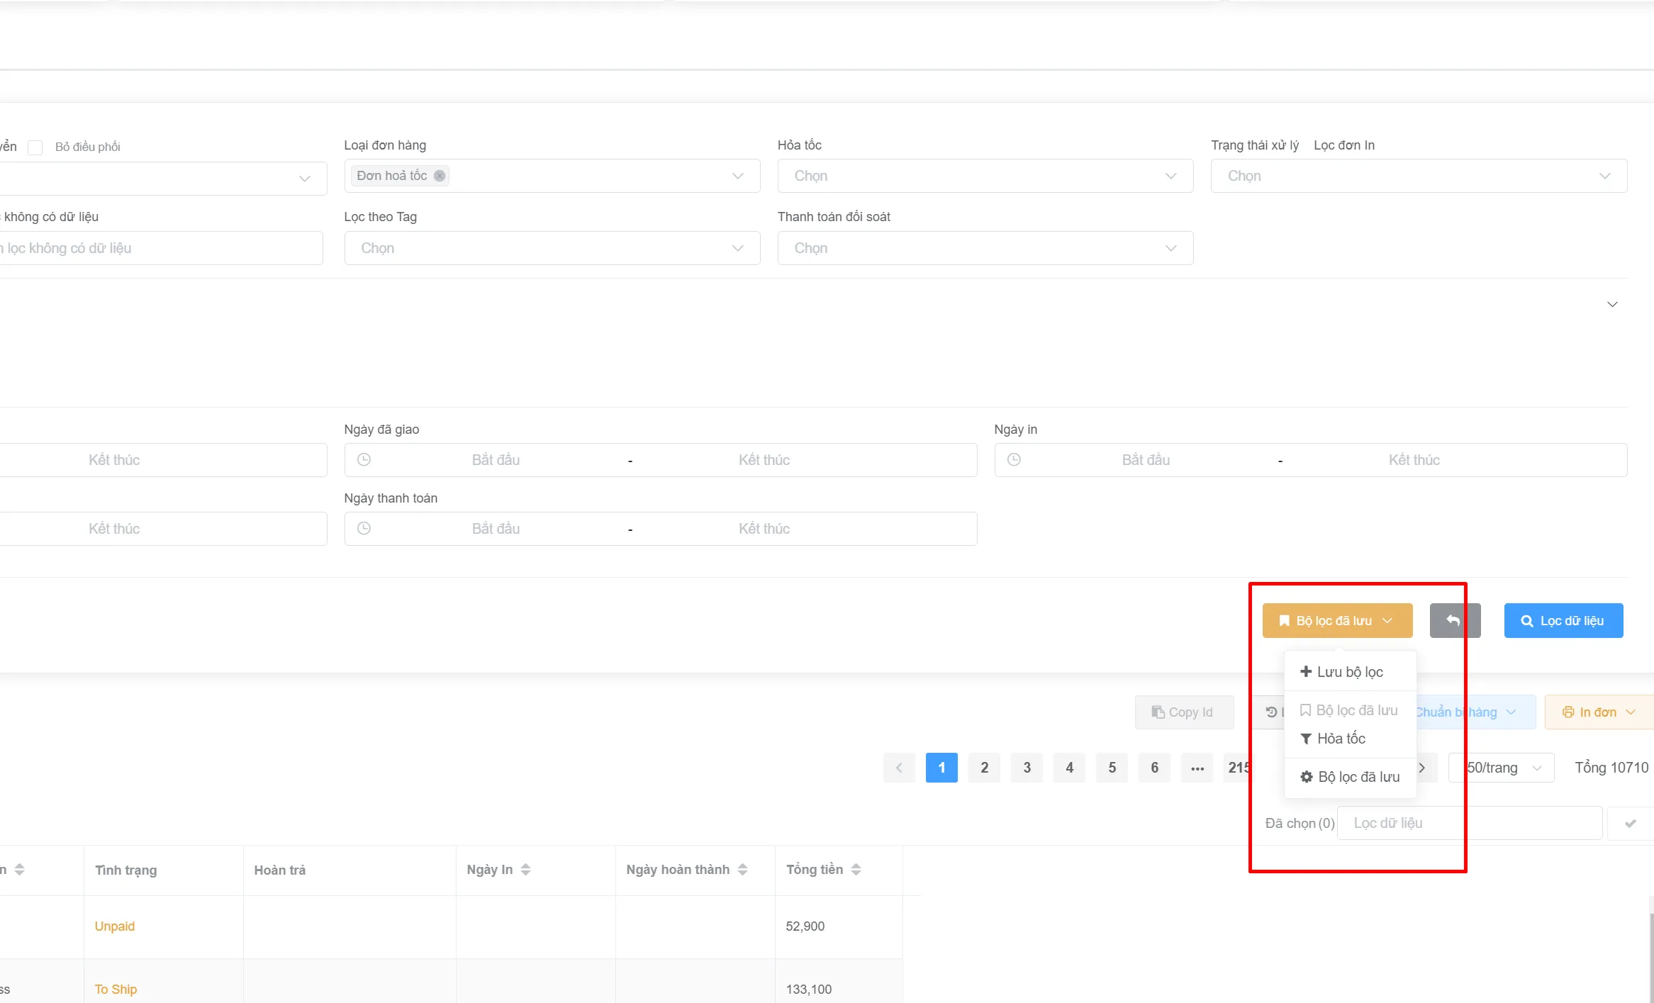Click the gray undo reset arrow button
The height and width of the screenshot is (1003, 1654).
(1454, 621)
